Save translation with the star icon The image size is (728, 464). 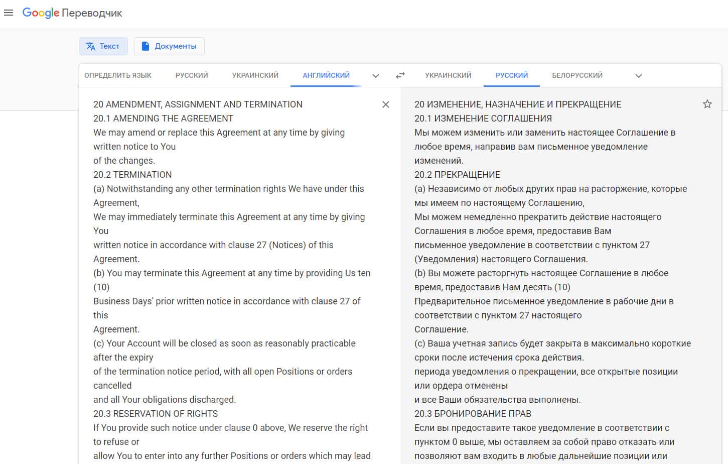707,104
